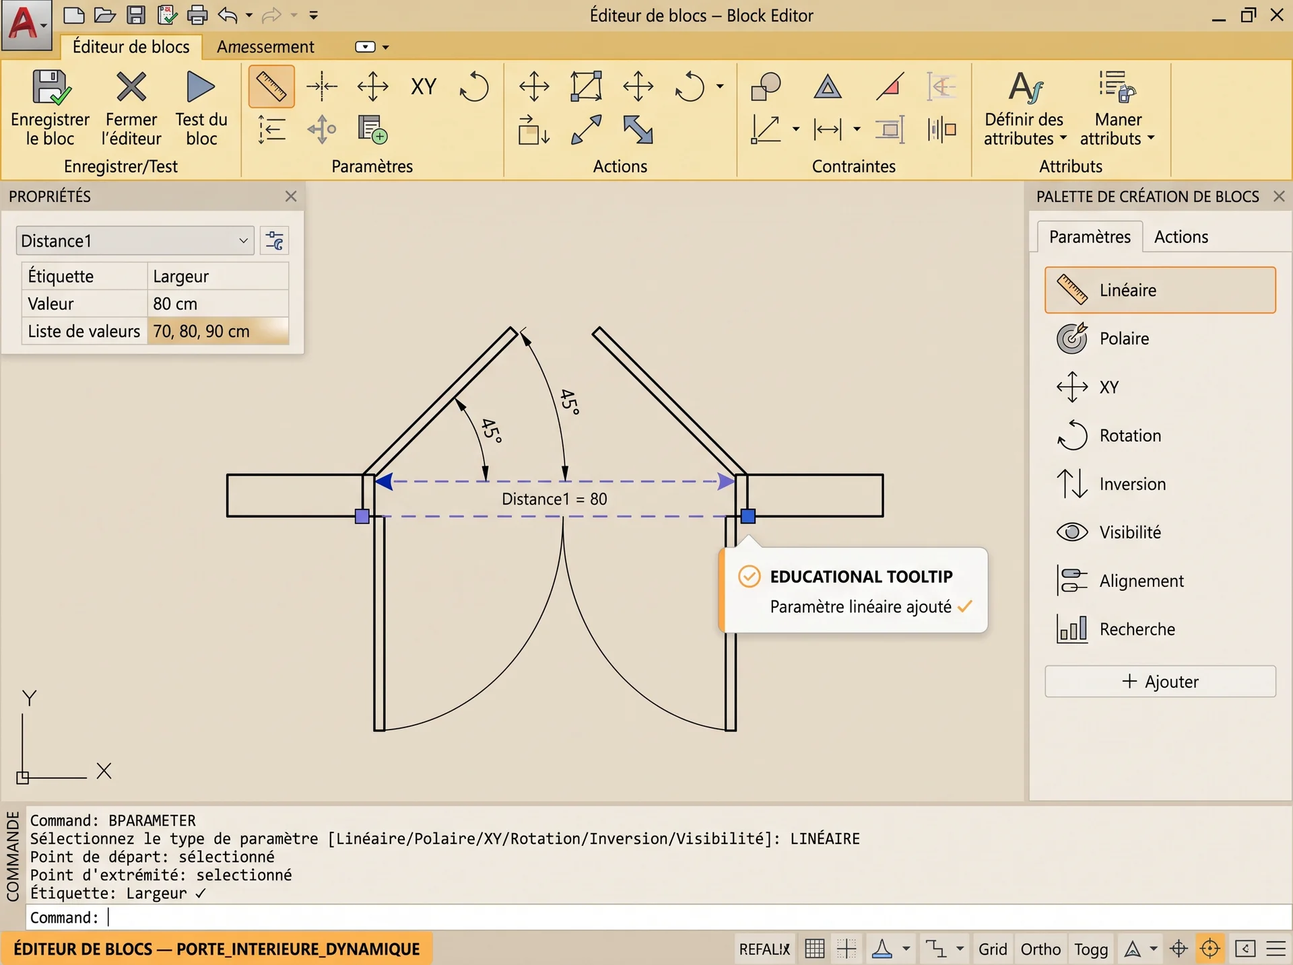This screenshot has width=1293, height=965.
Task: Choose Alignement parameter in palette
Action: click(x=1160, y=581)
